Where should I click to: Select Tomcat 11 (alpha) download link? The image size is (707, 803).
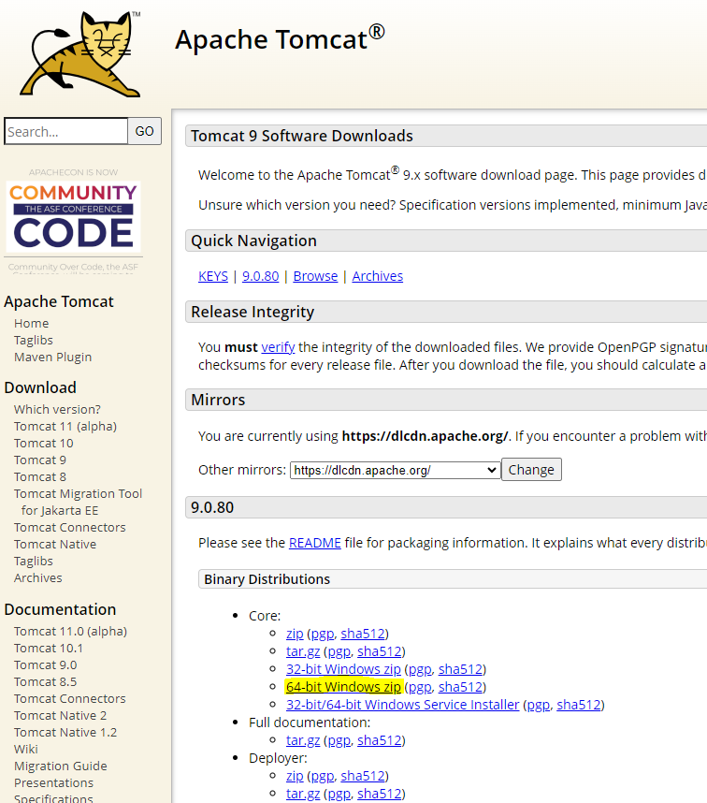click(x=65, y=427)
